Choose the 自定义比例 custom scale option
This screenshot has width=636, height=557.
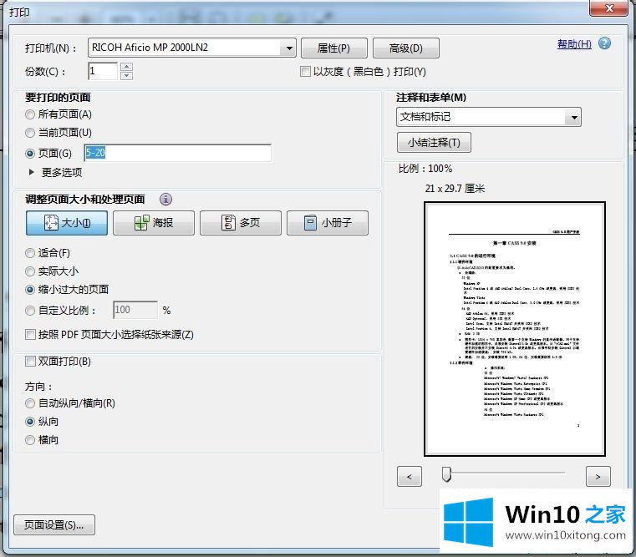coord(30,311)
